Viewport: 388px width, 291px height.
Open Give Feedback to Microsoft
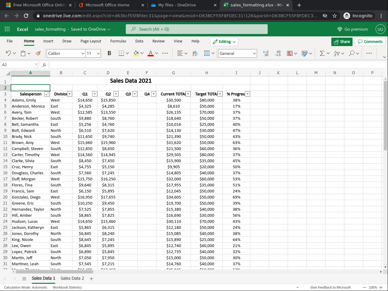[330, 287]
